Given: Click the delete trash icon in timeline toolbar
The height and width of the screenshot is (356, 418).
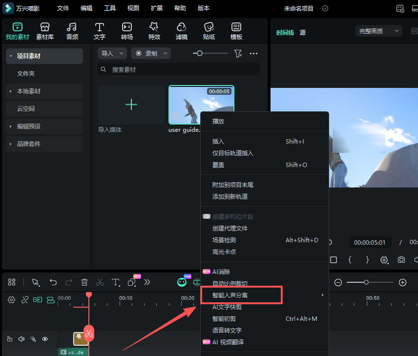Looking at the screenshot, I should pos(84,283).
